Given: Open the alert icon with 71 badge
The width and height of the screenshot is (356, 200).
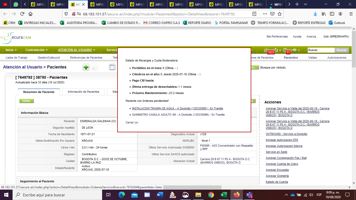Looking at the screenshot, I should click(286, 50).
